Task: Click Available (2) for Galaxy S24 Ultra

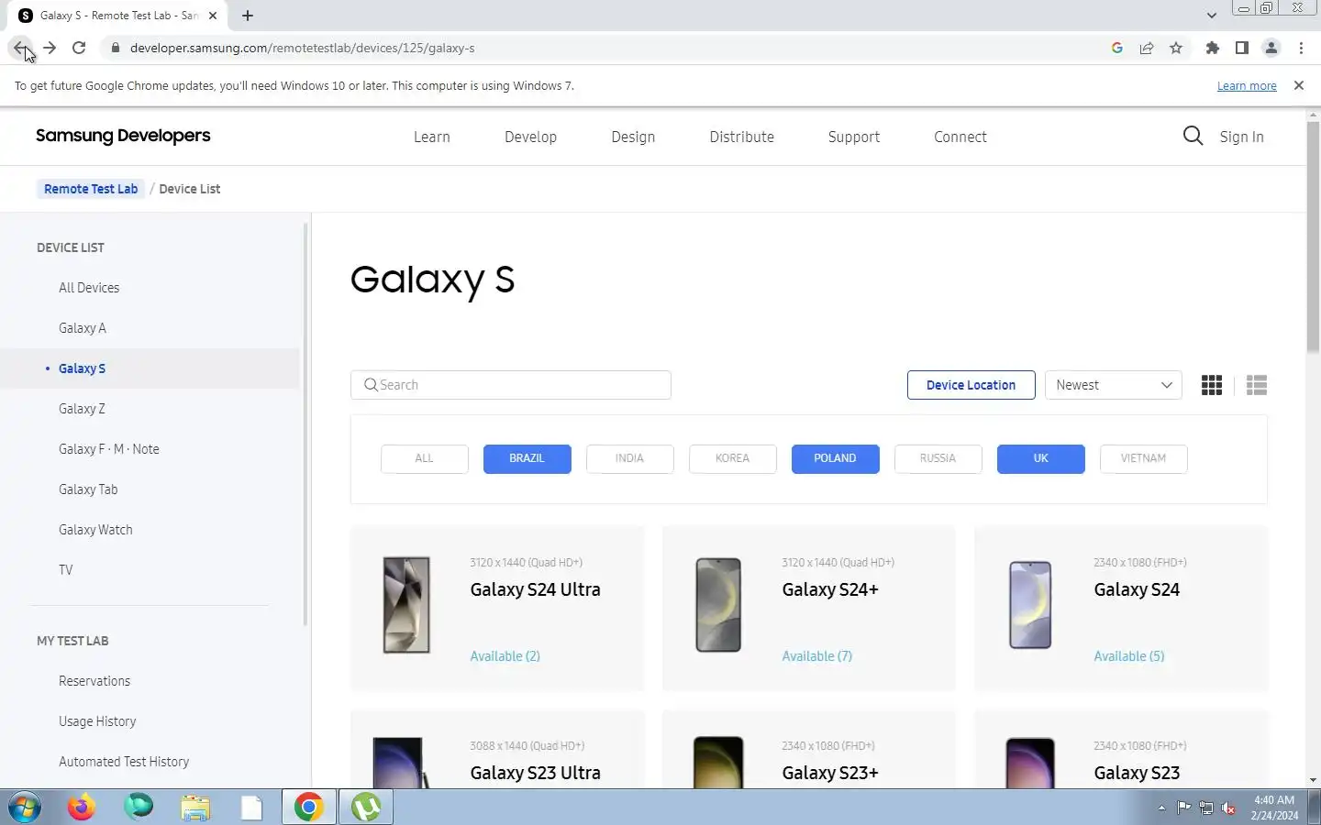Action: pos(505,656)
